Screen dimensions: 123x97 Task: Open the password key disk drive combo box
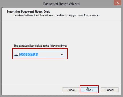coord(39,54)
